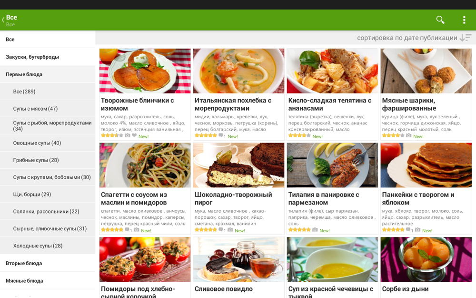The image size is (476, 298).
Task: Tap the heart icon under Творожные блинчики
Action: [134, 135]
